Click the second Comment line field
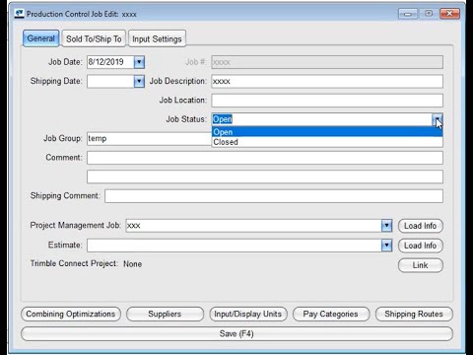 tap(265, 177)
